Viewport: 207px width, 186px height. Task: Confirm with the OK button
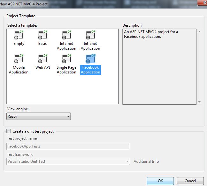point(160,181)
